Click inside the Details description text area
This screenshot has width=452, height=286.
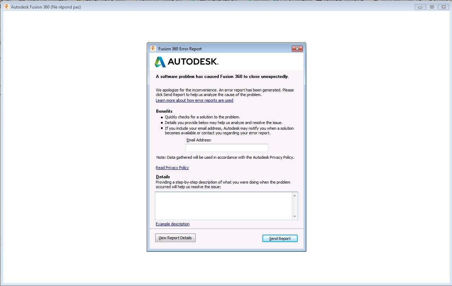tap(223, 206)
